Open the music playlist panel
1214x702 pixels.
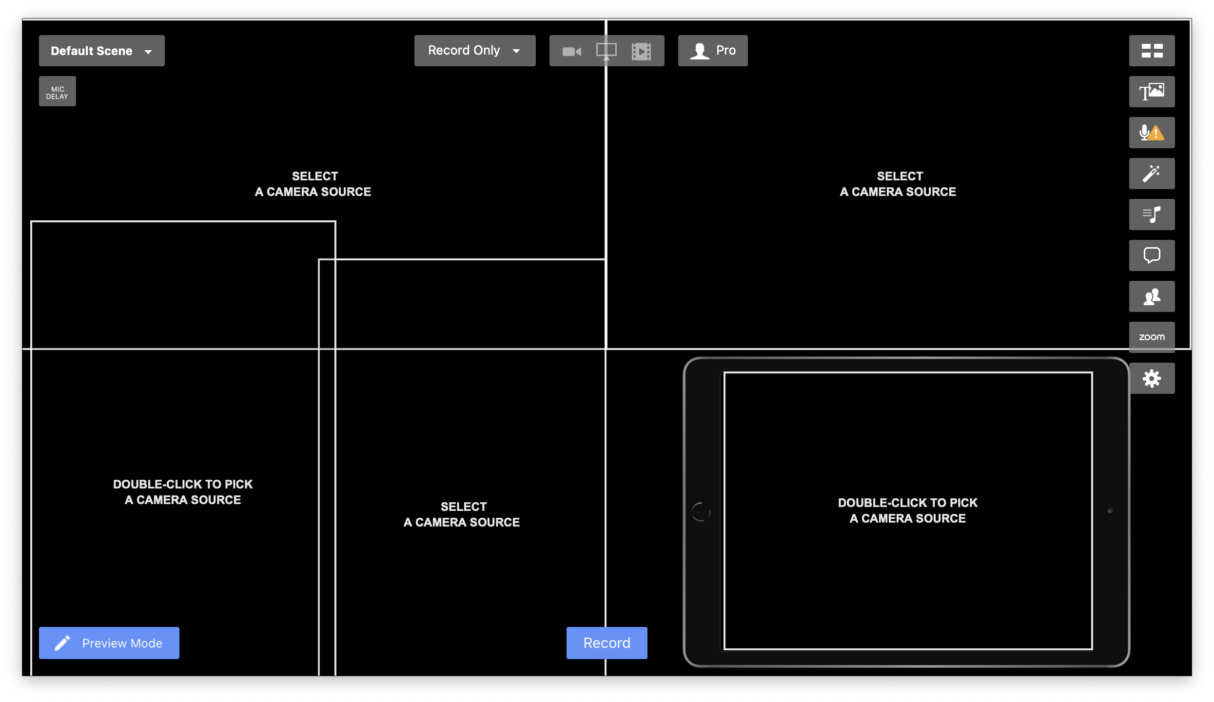(1152, 214)
